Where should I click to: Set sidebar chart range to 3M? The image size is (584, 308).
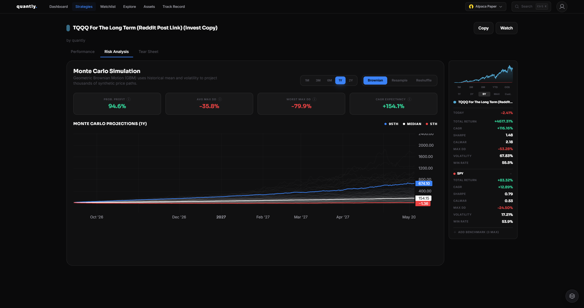(x=471, y=87)
